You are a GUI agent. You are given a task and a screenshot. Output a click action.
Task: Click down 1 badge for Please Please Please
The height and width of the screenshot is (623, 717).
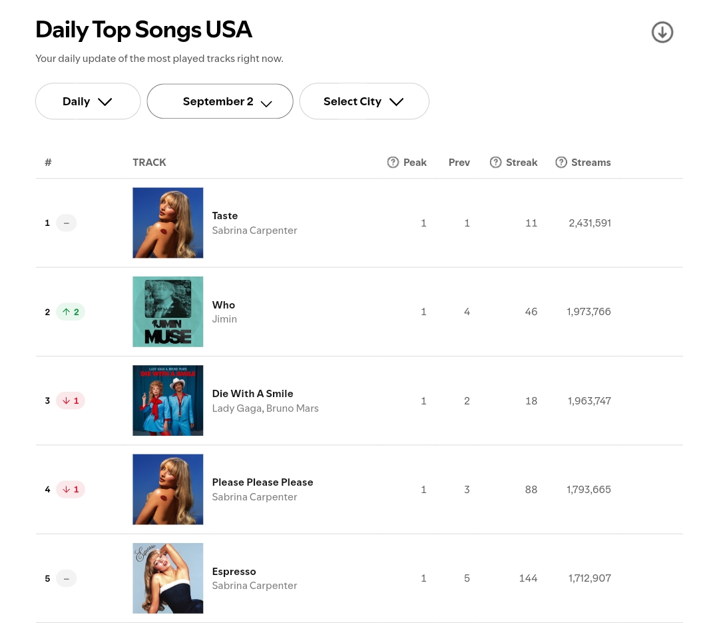point(71,489)
